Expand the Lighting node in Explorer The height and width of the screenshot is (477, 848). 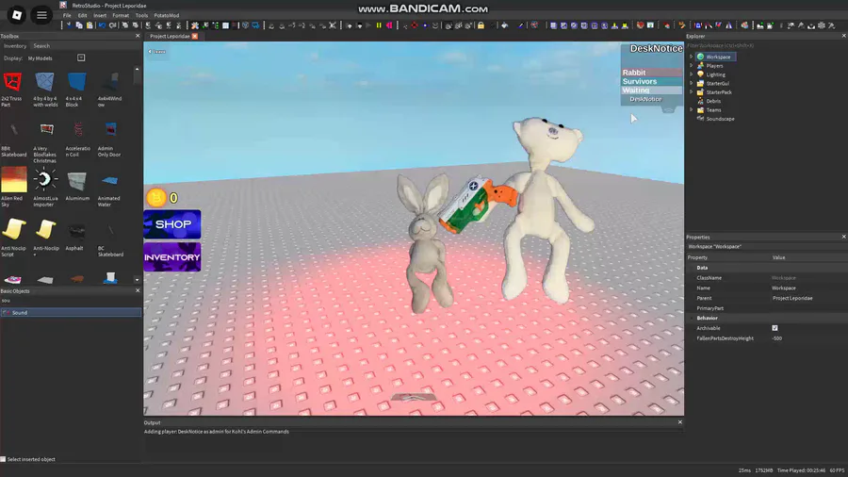692,74
